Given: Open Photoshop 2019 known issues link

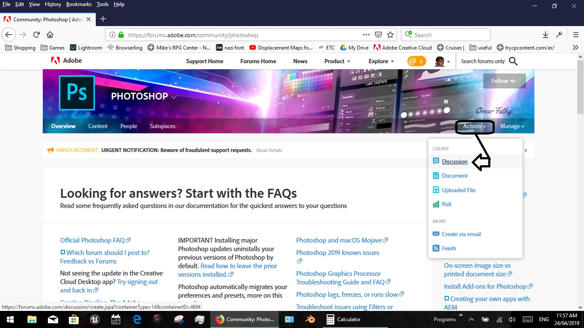Looking at the screenshot, I should point(338,252).
